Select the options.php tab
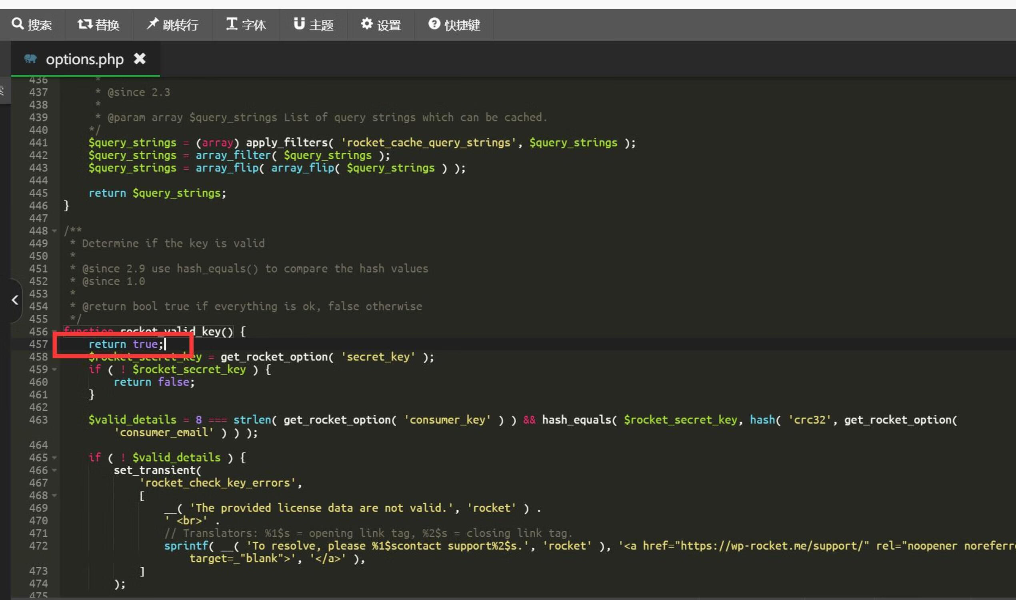 [x=84, y=60]
